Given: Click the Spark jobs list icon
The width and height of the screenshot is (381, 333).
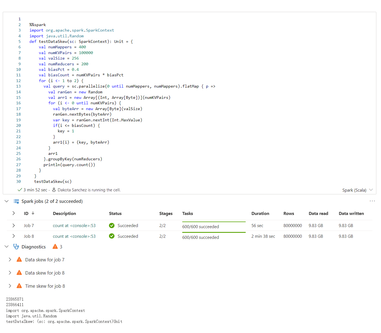Looking at the screenshot, I should 16,201.
